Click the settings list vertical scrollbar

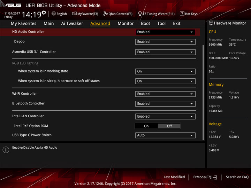(x=203, y=93)
